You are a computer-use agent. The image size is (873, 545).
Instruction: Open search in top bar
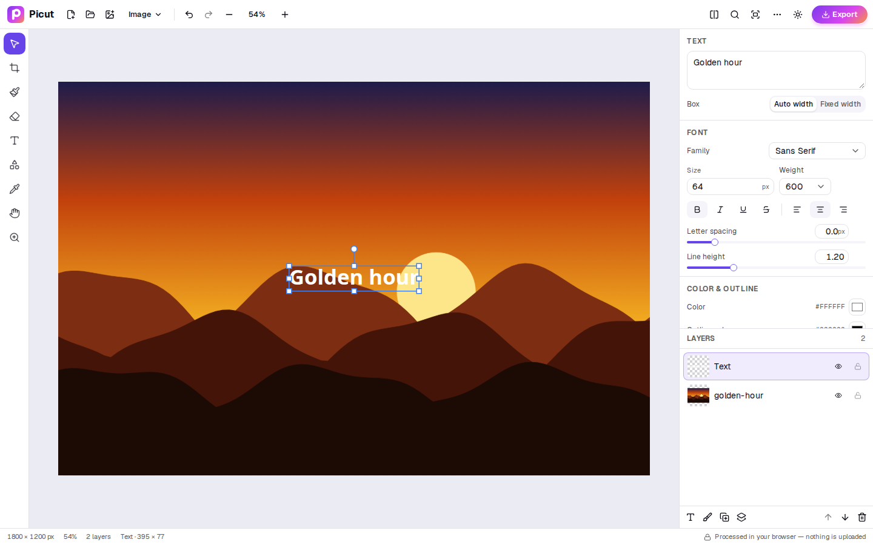click(735, 15)
